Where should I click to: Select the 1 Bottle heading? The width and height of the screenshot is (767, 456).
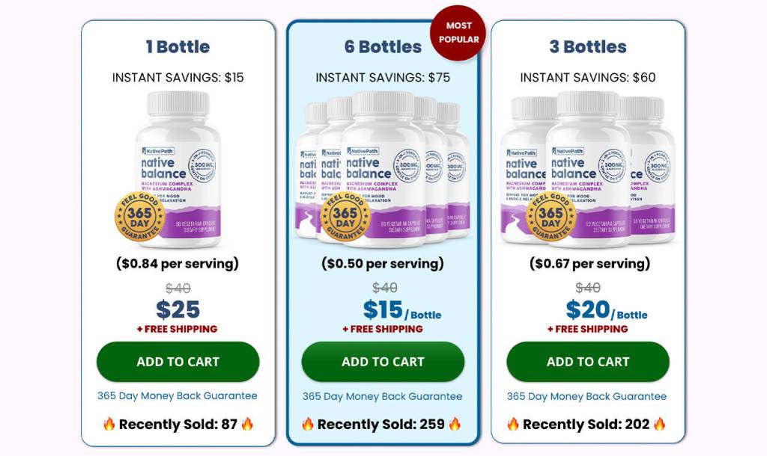[x=178, y=47]
